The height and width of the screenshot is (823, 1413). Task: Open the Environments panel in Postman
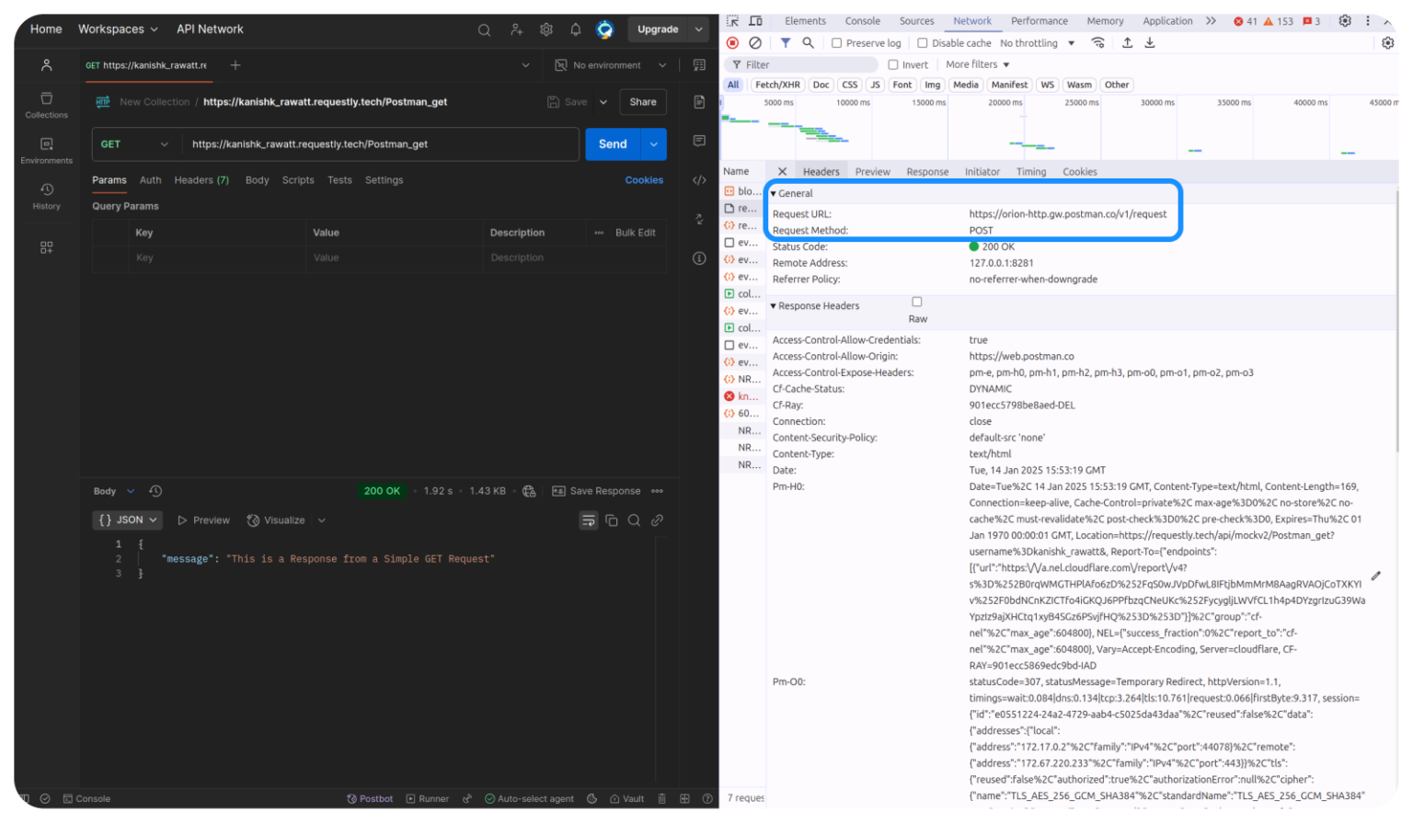tap(46, 148)
